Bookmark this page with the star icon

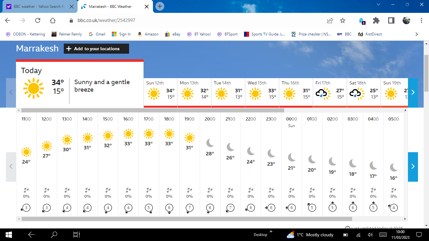click(343, 20)
